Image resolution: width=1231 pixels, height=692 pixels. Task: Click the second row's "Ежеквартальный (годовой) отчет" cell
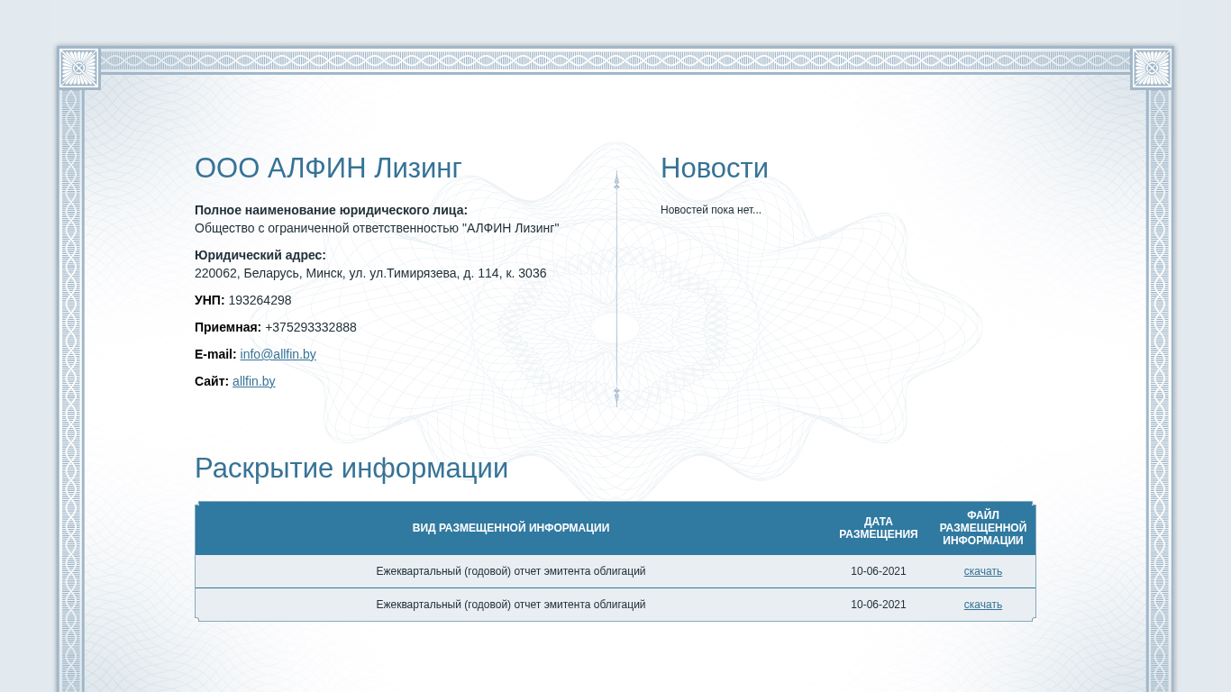pos(511,605)
